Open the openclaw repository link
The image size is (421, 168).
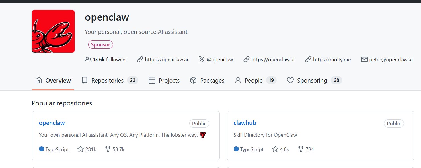click(x=52, y=123)
